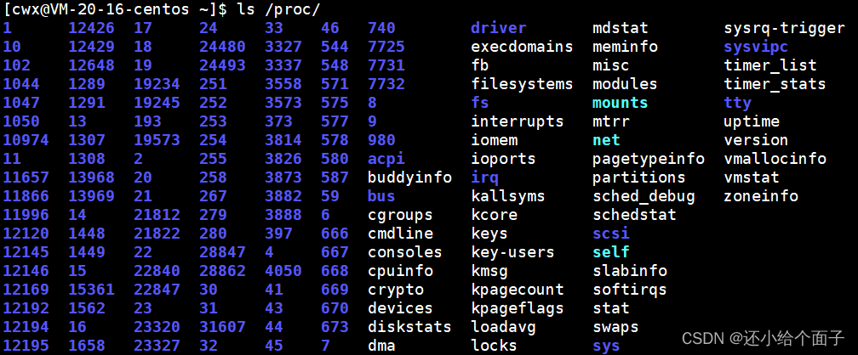
Task: Click the 'sched_debug' entry
Action: (x=643, y=196)
